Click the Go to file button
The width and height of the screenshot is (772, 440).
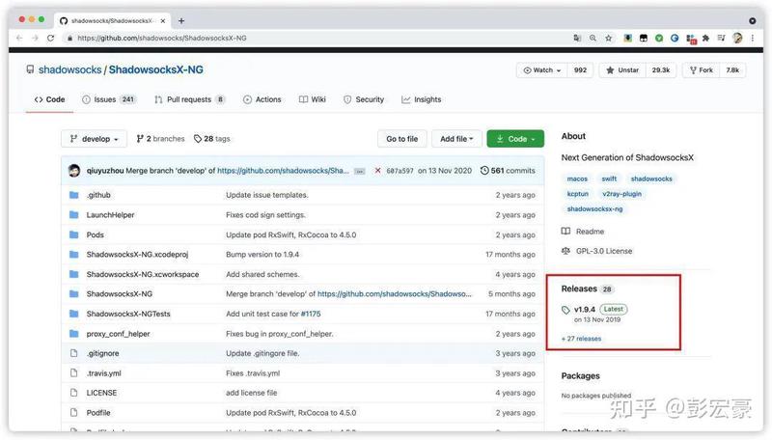(401, 139)
